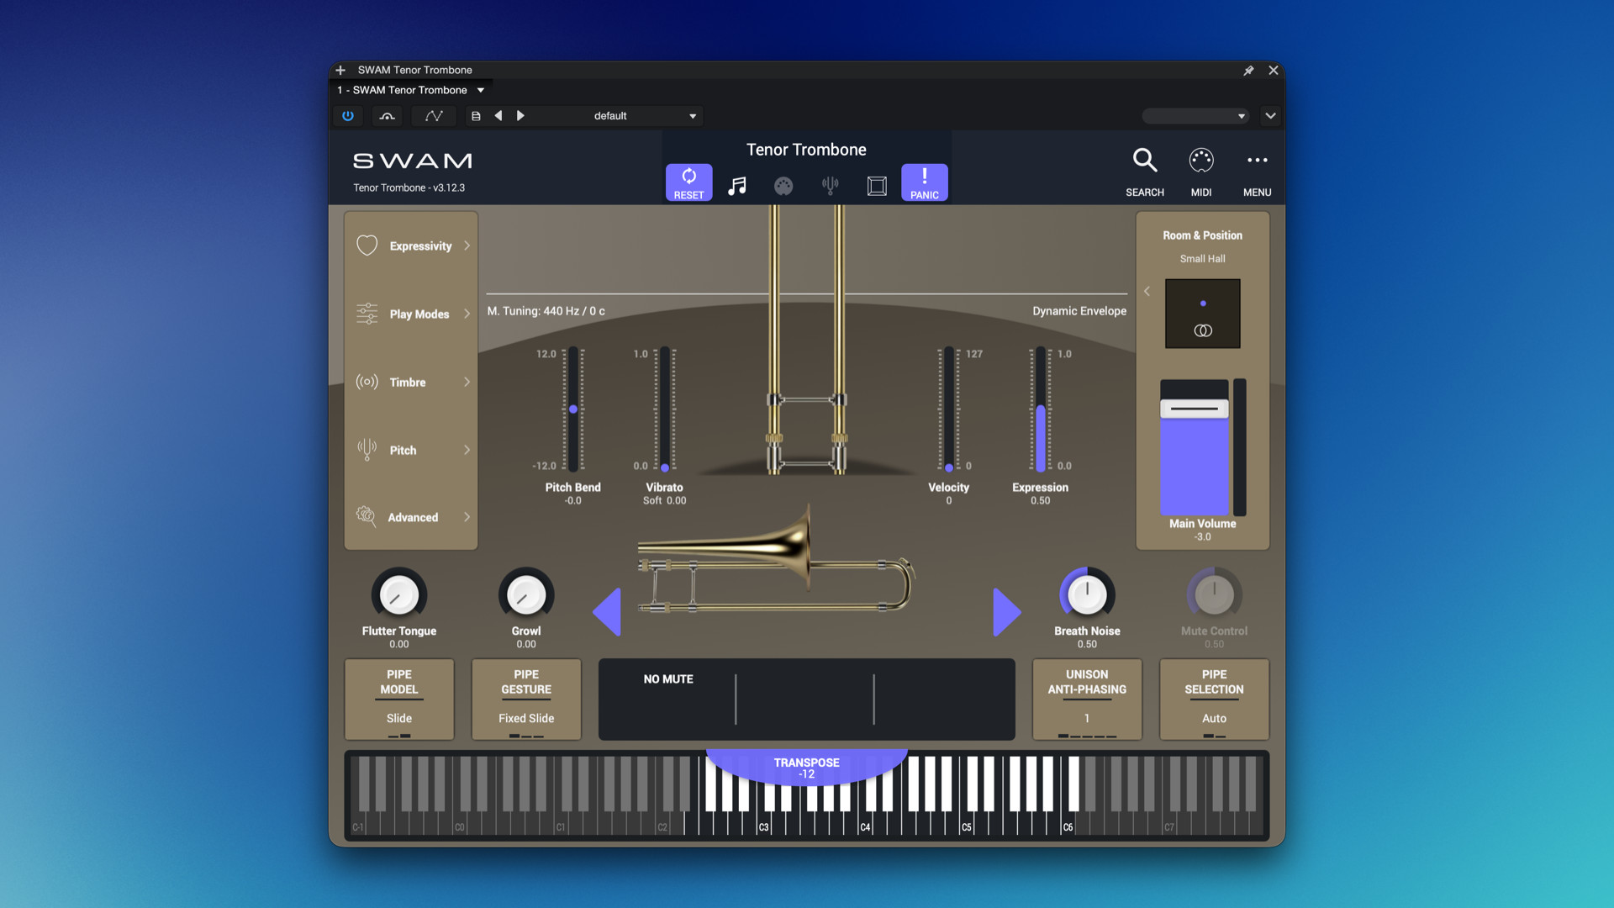Click the Breath Noise knob
The height and width of the screenshot is (908, 1614).
[x=1087, y=594]
